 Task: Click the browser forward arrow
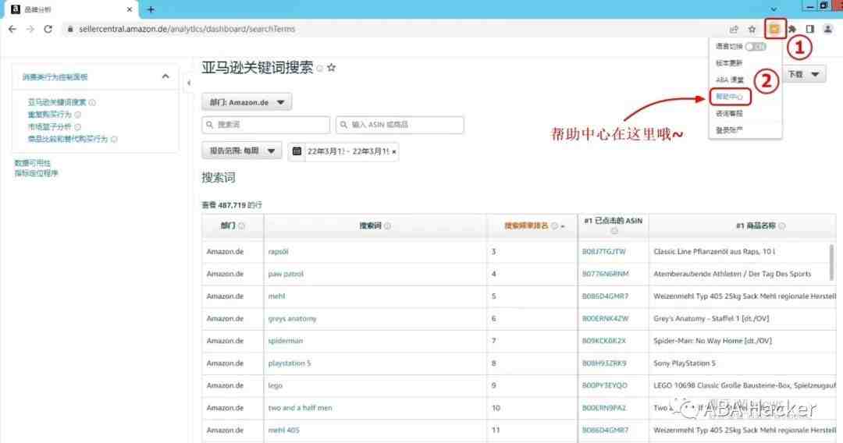tap(30, 29)
